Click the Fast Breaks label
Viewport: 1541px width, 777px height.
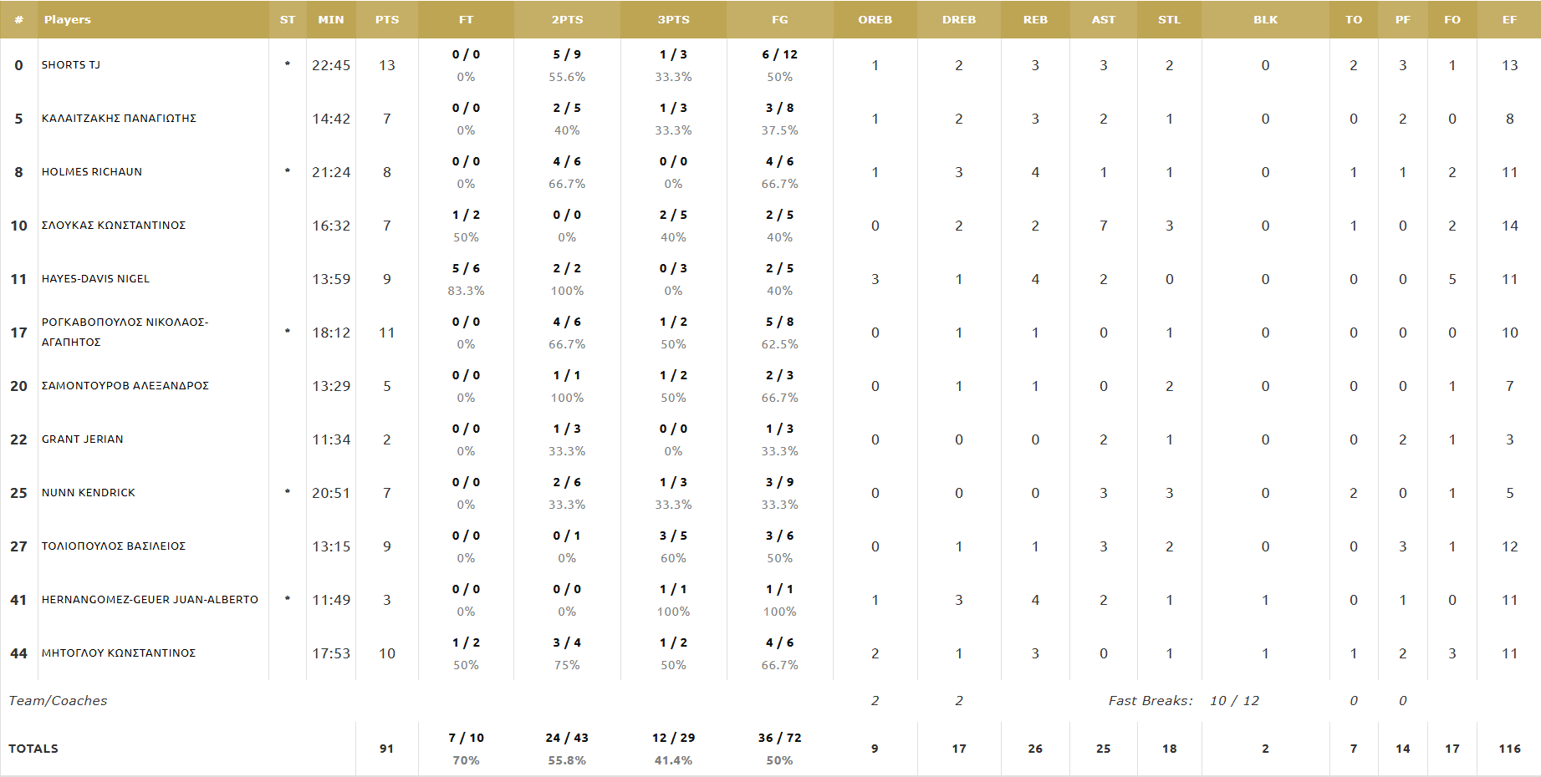pyautogui.click(x=1151, y=700)
